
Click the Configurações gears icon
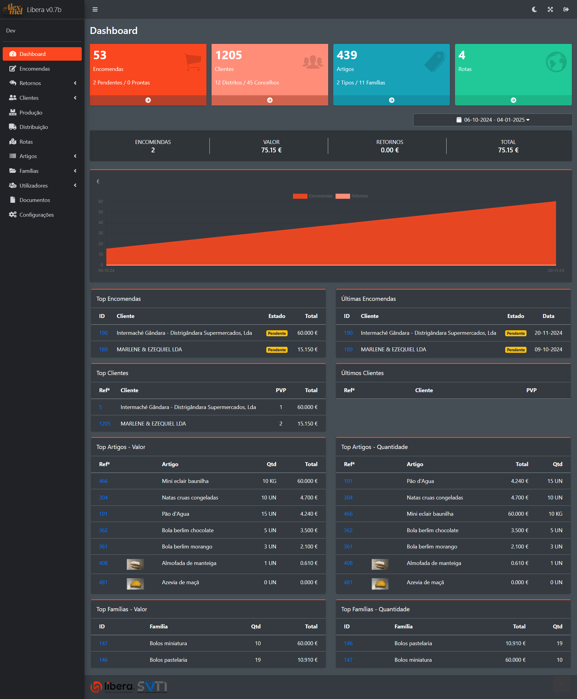(x=13, y=215)
